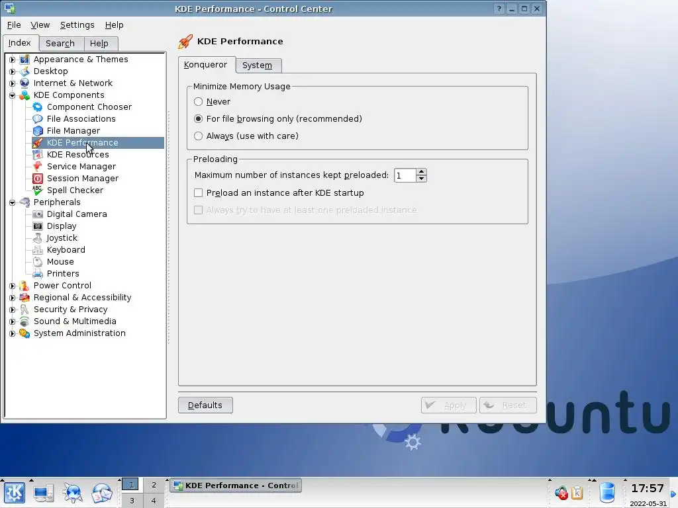Click the Digital Camera icon
This screenshot has height=508, width=678.
[38, 214]
